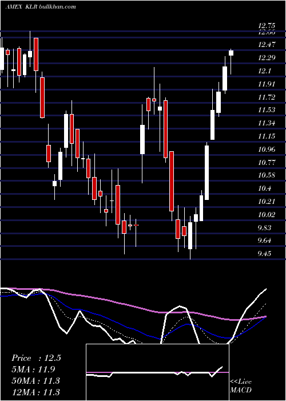Click the 10.77 price axis label
This screenshot has width=286, height=401.
coord(267,162)
